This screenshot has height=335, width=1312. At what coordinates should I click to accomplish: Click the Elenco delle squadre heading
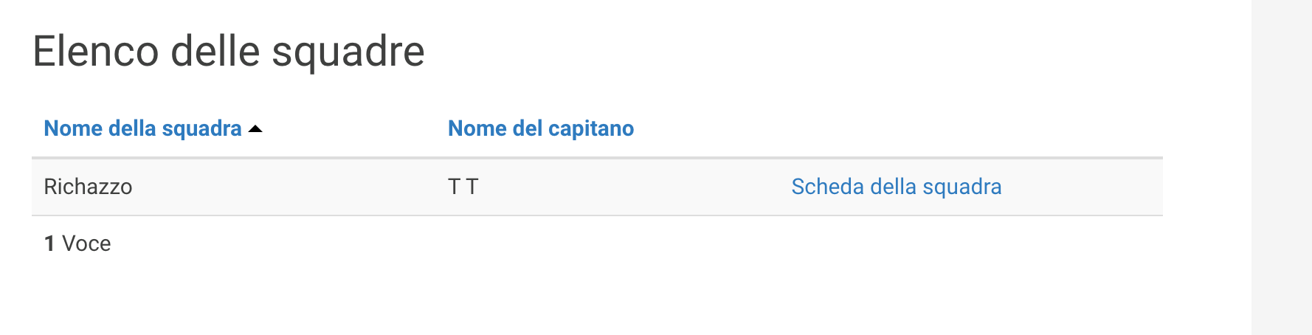(229, 52)
